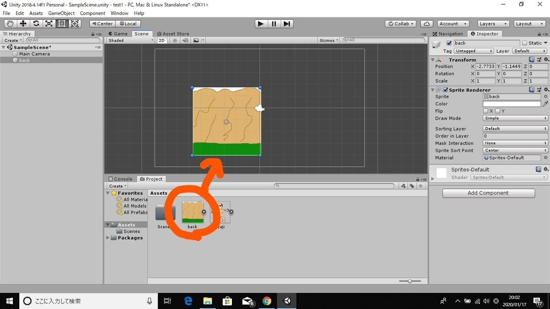Open Sprite Renderer preset icon
This screenshot has height=309, width=550.
[x=539, y=90]
